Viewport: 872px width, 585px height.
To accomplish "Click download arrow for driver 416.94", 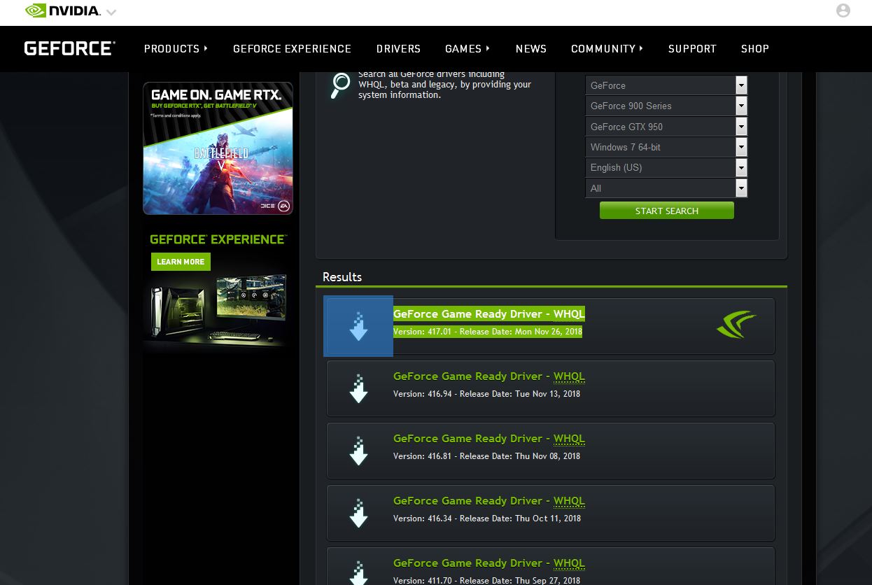I will (x=358, y=388).
